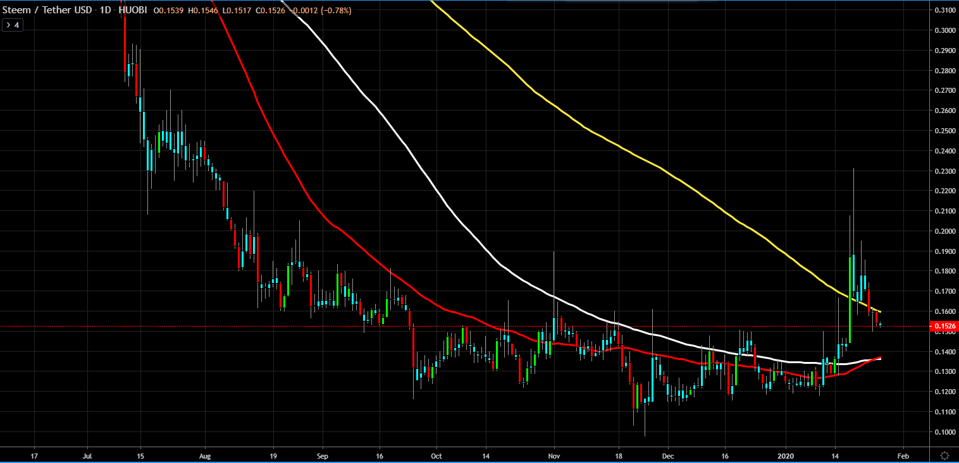Click the 0.2300 price axis label
Screen dimensions: 959x463
(x=944, y=171)
